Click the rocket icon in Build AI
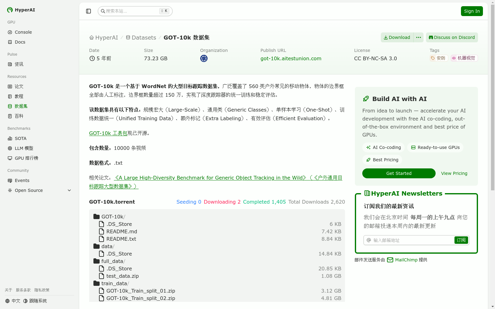 (x=366, y=99)
